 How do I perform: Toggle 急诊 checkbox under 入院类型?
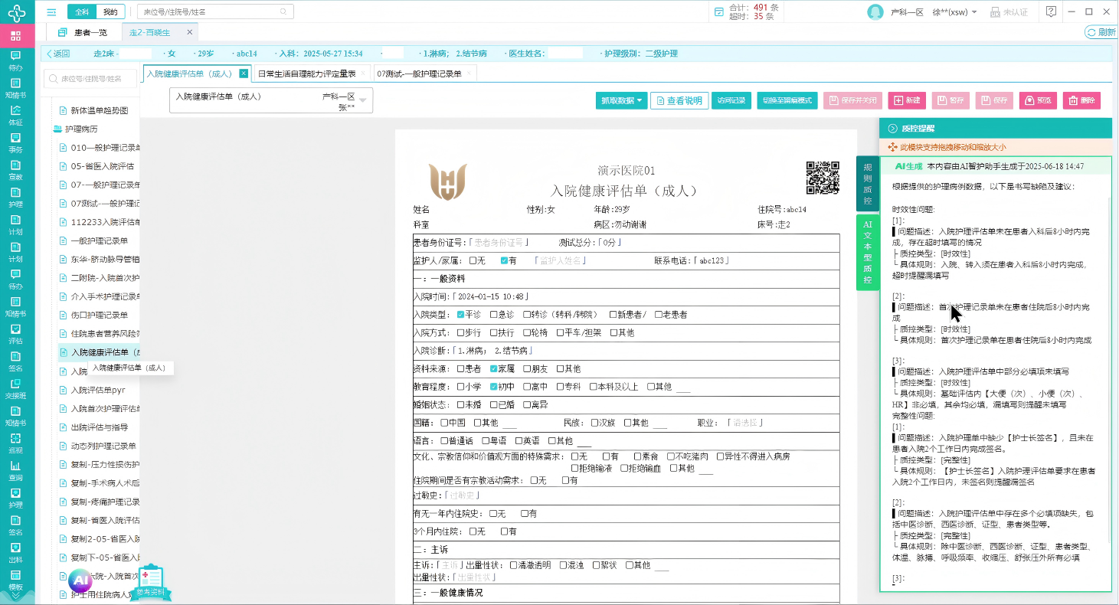click(x=494, y=315)
